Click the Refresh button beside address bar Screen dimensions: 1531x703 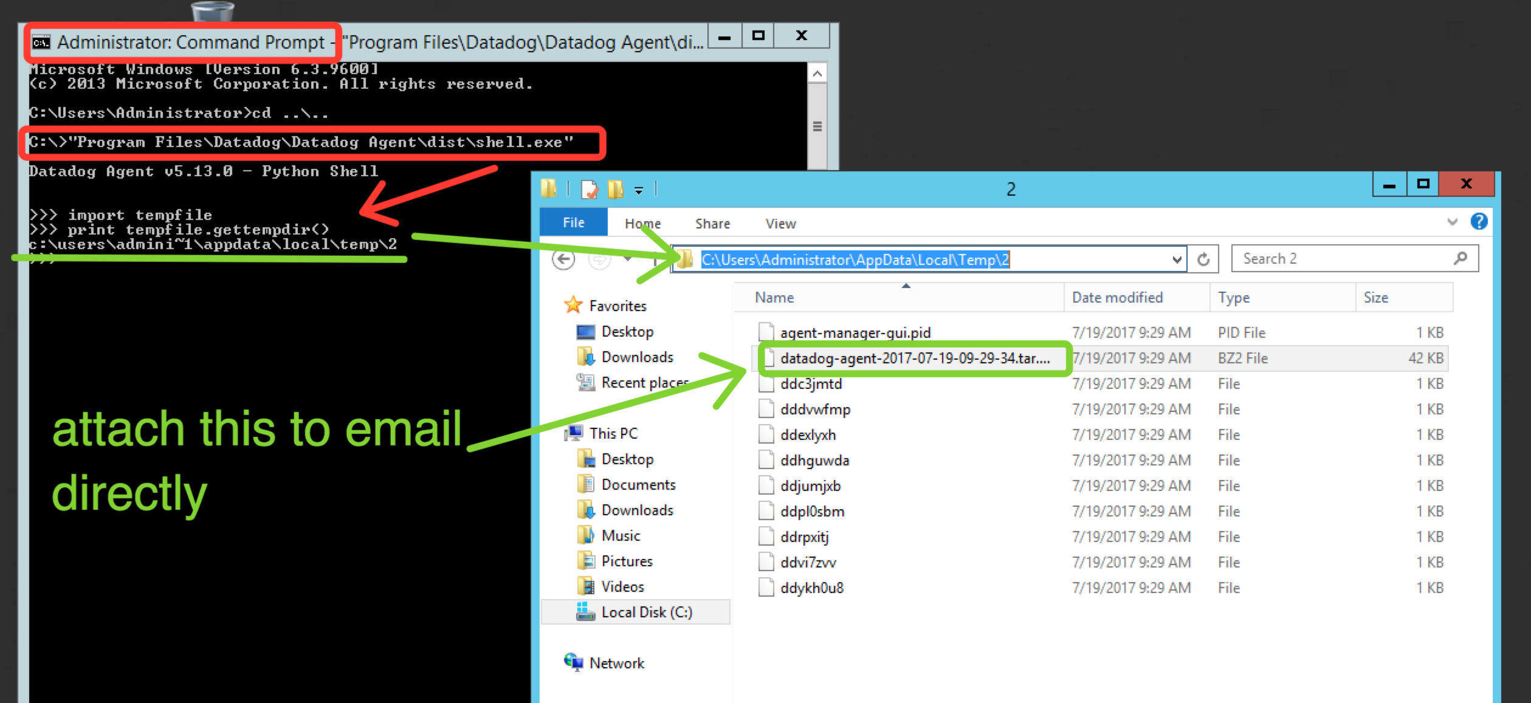(x=1203, y=259)
